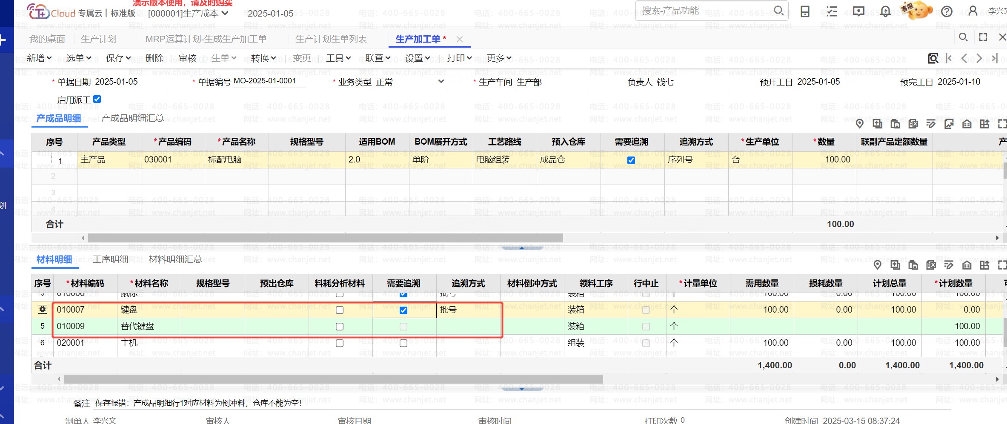Expand the 业务类型 dropdown
The image size is (1007, 424).
pyautogui.click(x=441, y=82)
